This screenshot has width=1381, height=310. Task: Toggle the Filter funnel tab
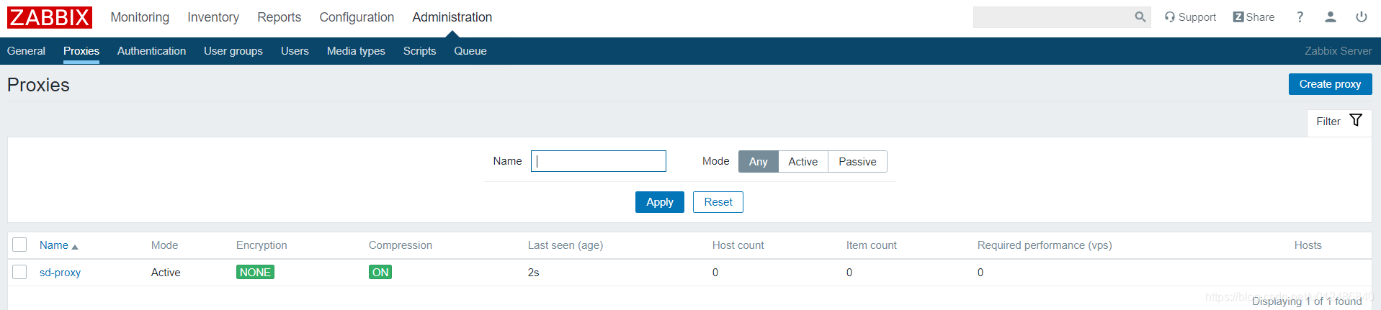coord(1339,122)
